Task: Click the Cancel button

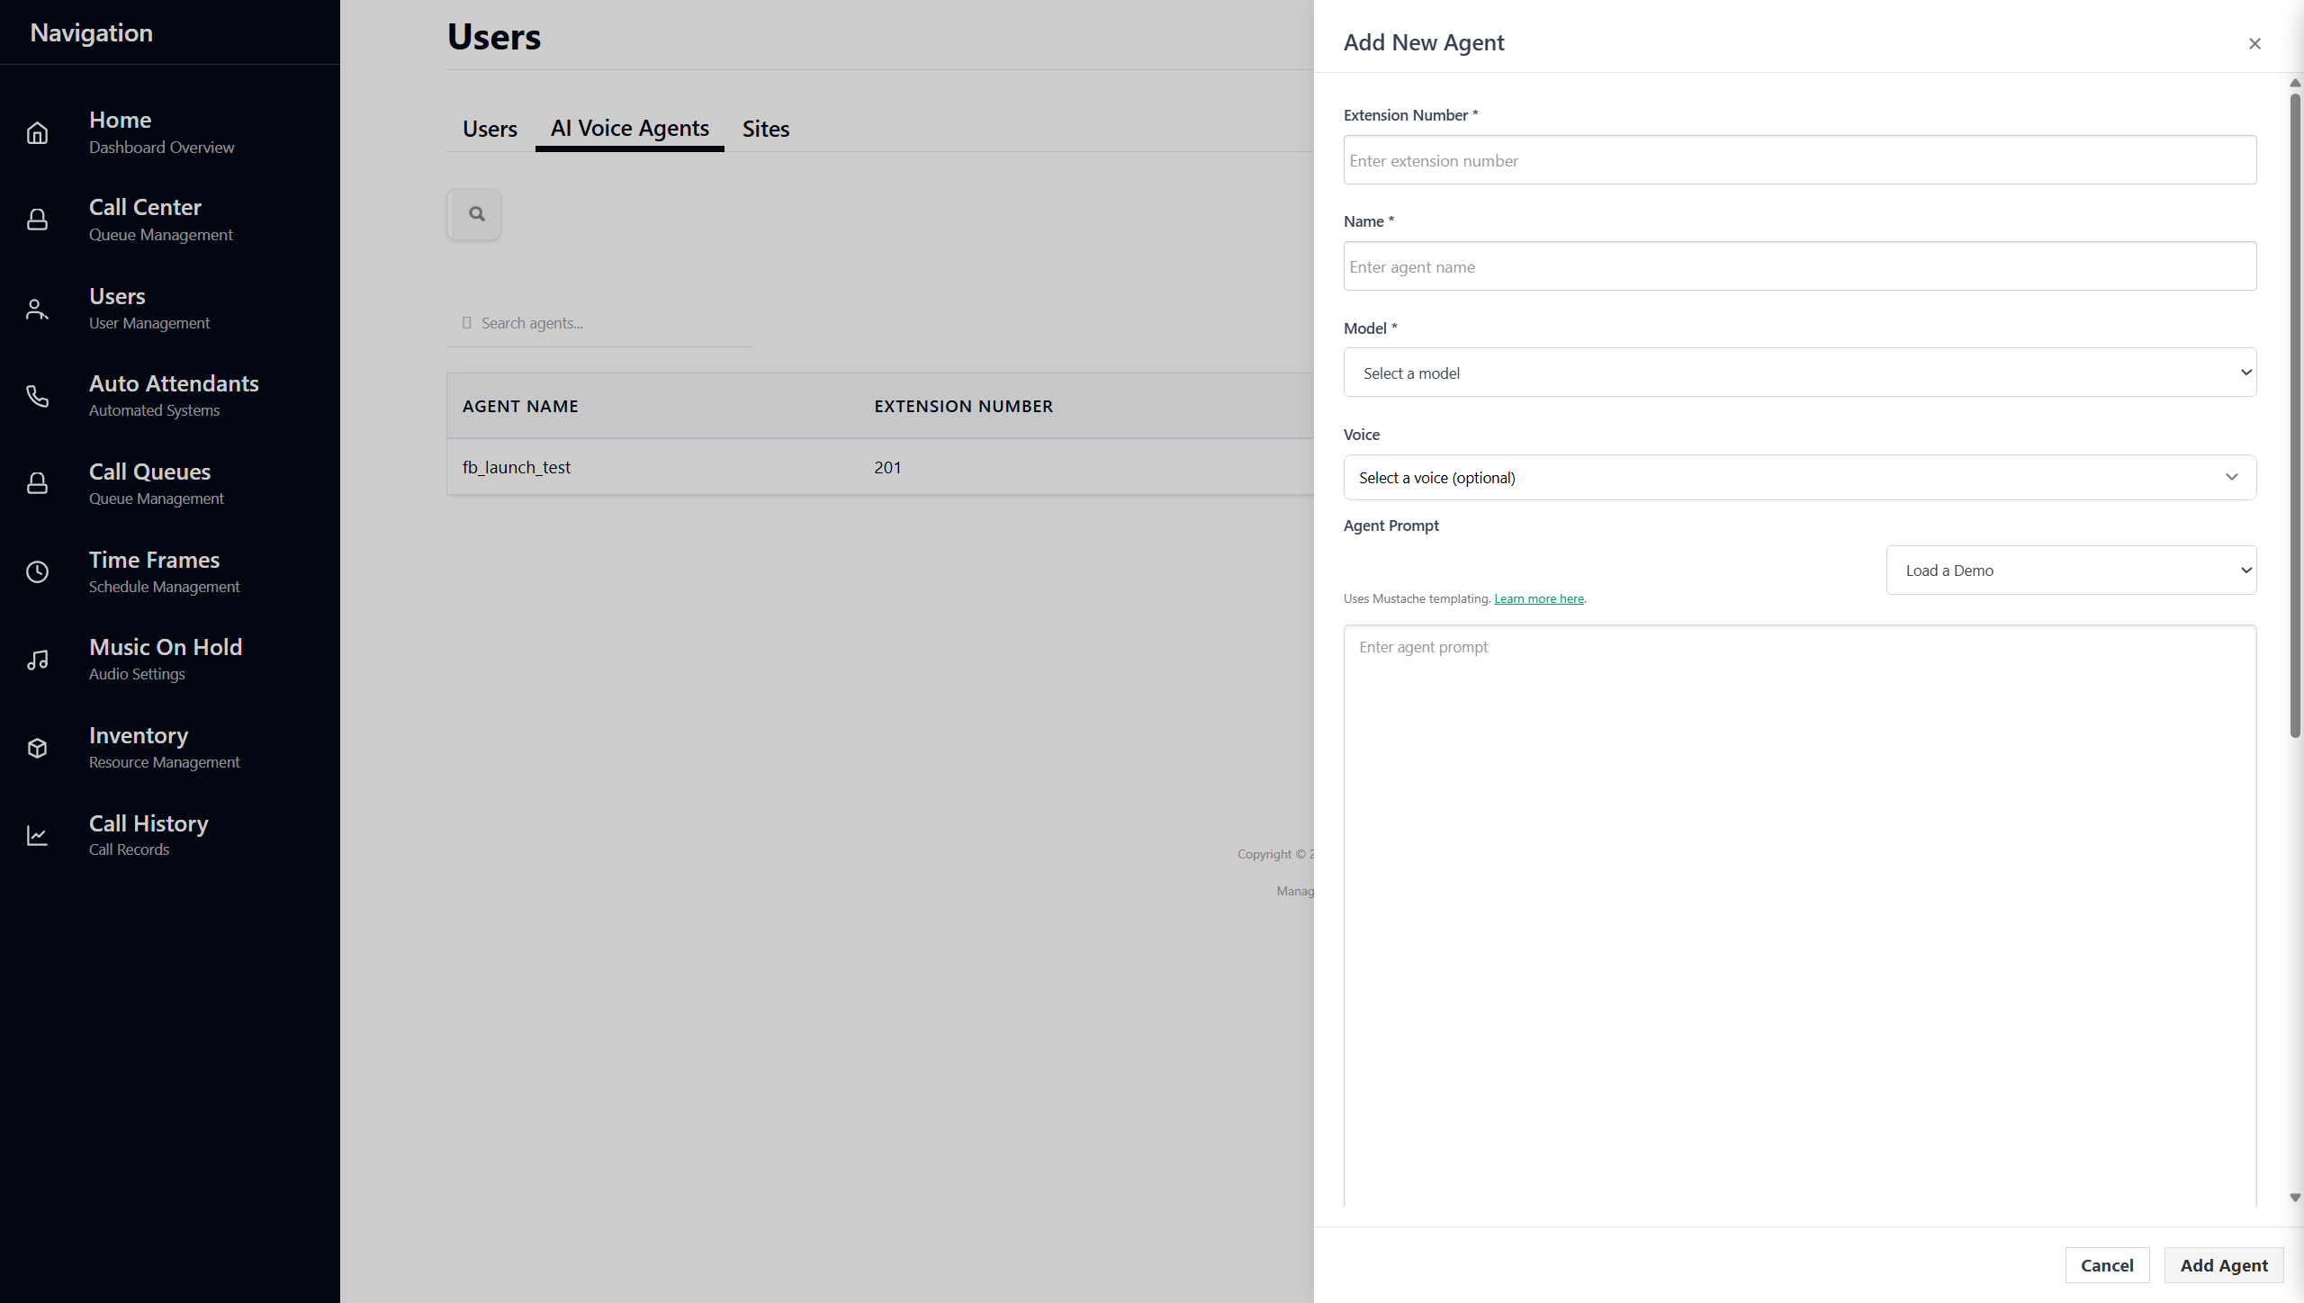Action: 2107,1265
